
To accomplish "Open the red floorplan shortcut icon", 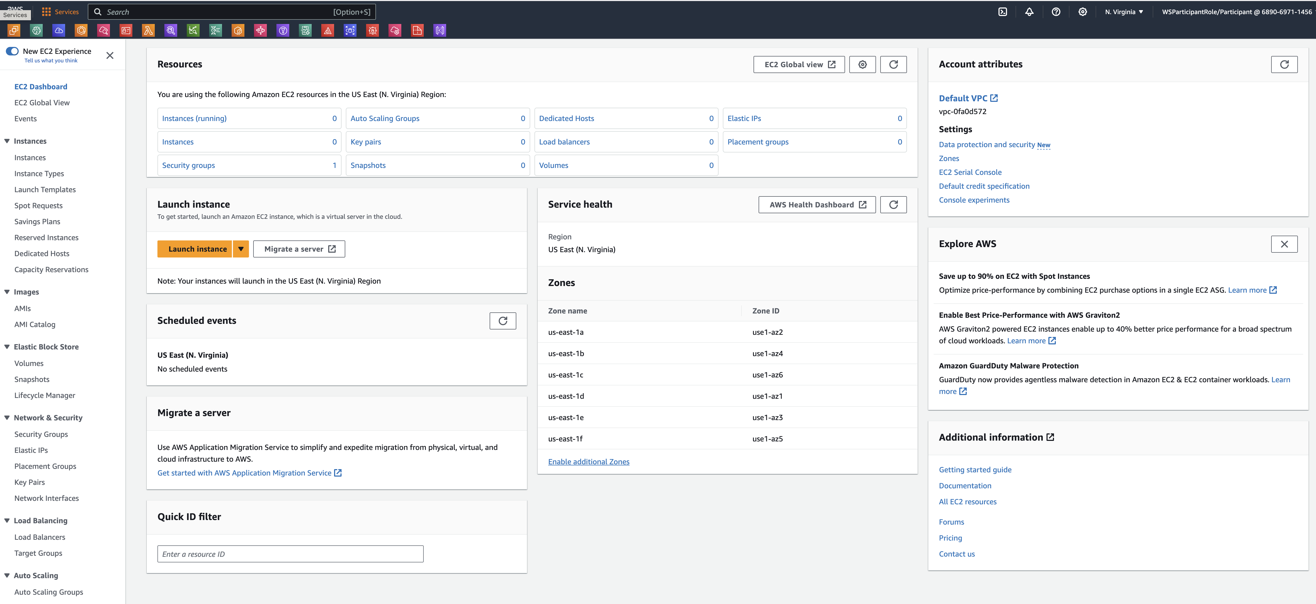I will [417, 31].
